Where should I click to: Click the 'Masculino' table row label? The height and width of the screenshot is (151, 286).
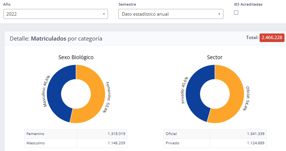coord(36,143)
